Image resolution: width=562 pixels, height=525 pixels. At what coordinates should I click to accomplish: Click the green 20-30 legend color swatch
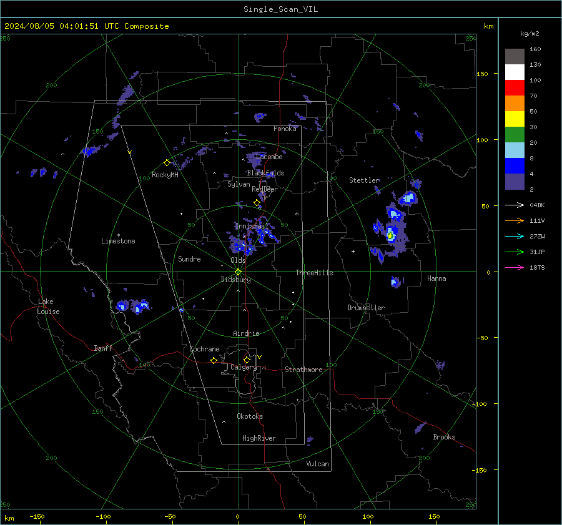(515, 135)
